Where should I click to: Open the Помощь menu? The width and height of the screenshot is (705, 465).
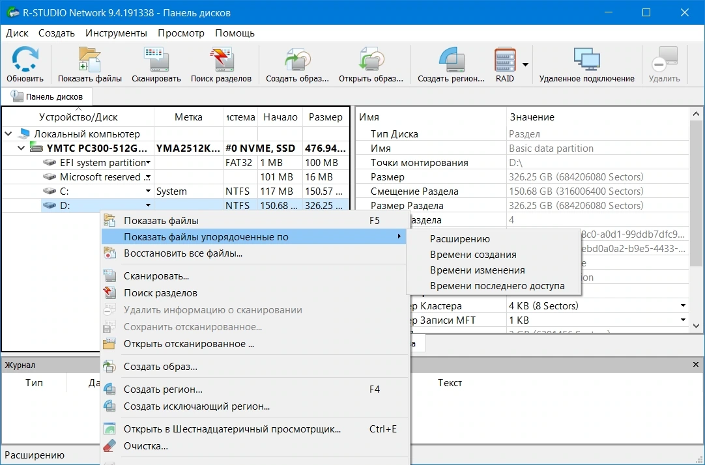tap(235, 33)
